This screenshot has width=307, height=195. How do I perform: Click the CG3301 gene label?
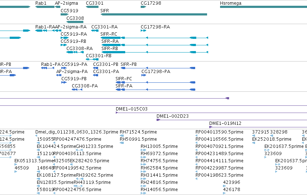point(95,3)
